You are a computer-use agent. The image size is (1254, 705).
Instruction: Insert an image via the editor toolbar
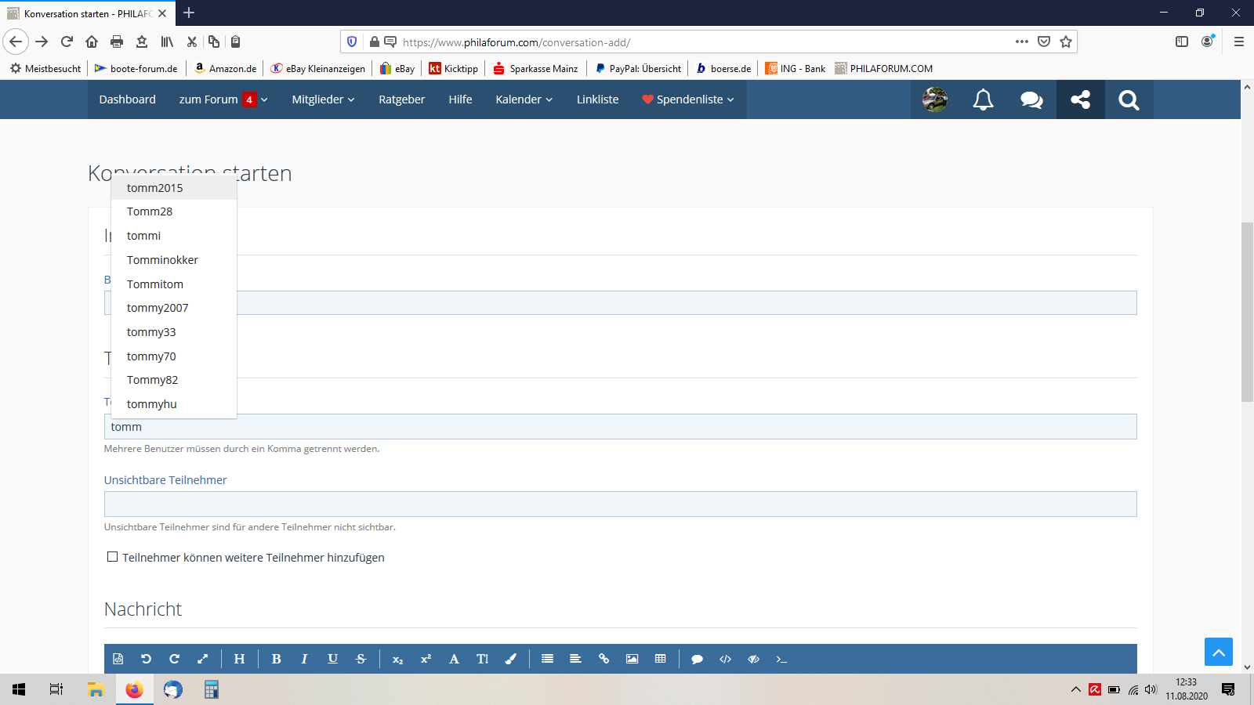[x=632, y=659]
